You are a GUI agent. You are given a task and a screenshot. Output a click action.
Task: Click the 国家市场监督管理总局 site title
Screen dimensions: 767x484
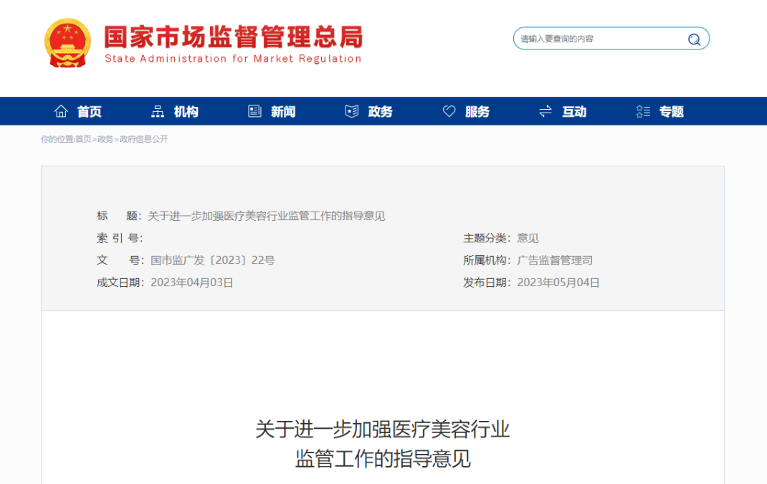point(233,37)
